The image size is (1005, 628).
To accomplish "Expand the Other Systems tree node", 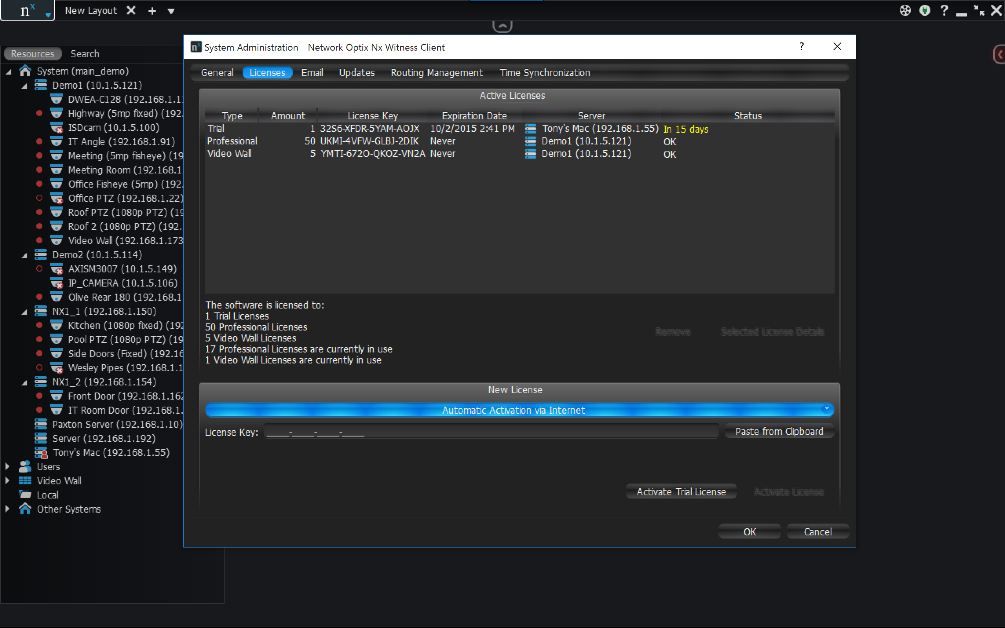I will tap(7, 509).
